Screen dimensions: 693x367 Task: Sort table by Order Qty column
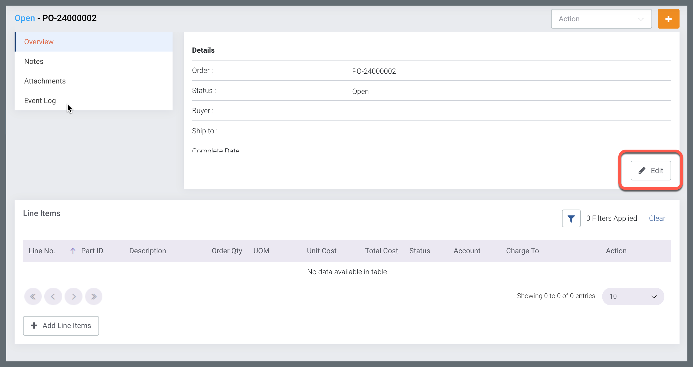[x=227, y=251]
